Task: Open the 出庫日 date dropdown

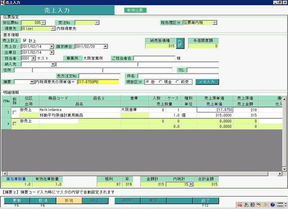Action: click(52, 52)
